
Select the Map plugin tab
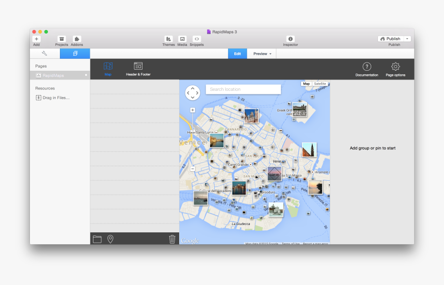point(108,69)
